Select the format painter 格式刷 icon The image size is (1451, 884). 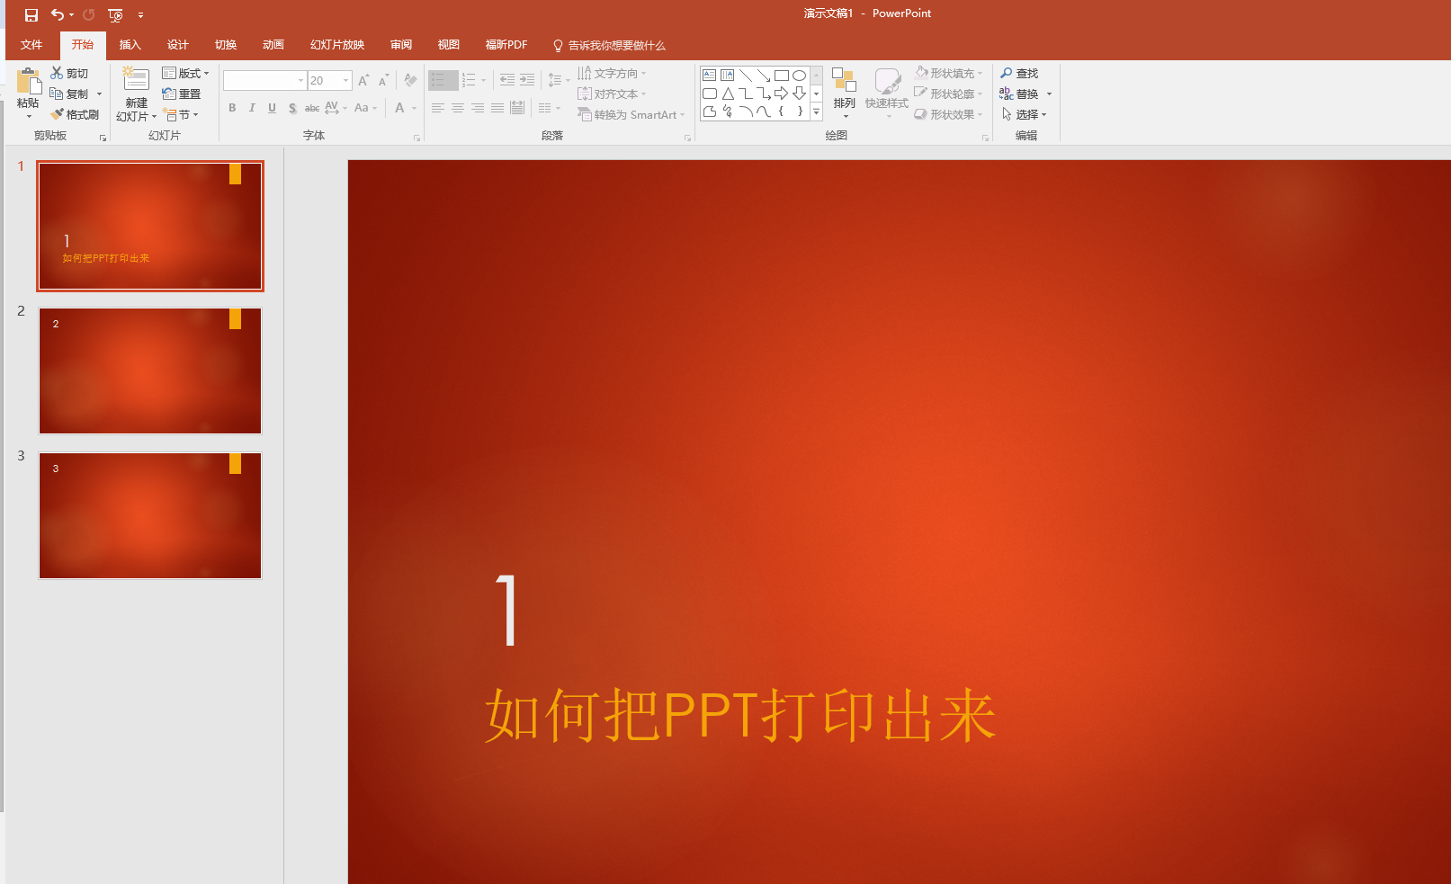tap(76, 114)
